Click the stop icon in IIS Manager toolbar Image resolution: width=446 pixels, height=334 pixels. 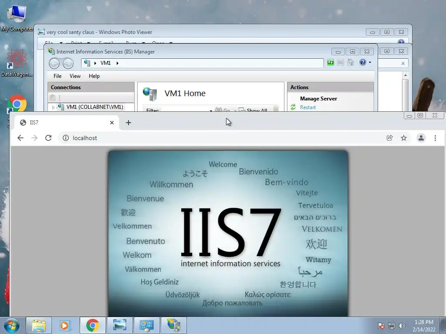pyautogui.click(x=340, y=62)
